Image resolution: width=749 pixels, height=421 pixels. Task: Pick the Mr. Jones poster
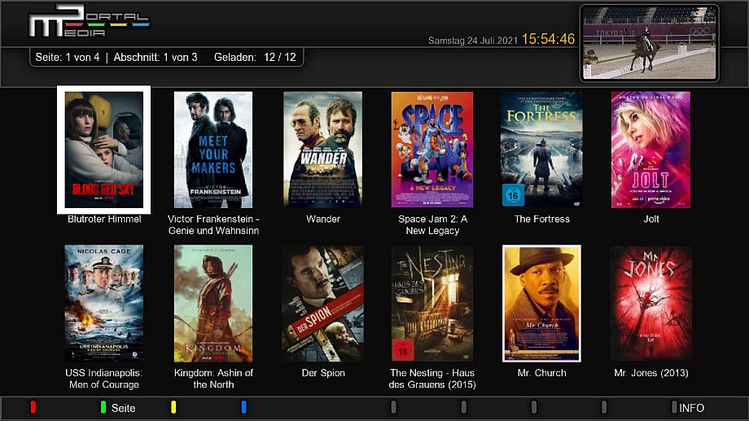point(650,303)
